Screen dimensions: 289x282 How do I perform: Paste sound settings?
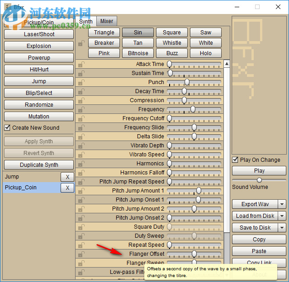click(259, 251)
